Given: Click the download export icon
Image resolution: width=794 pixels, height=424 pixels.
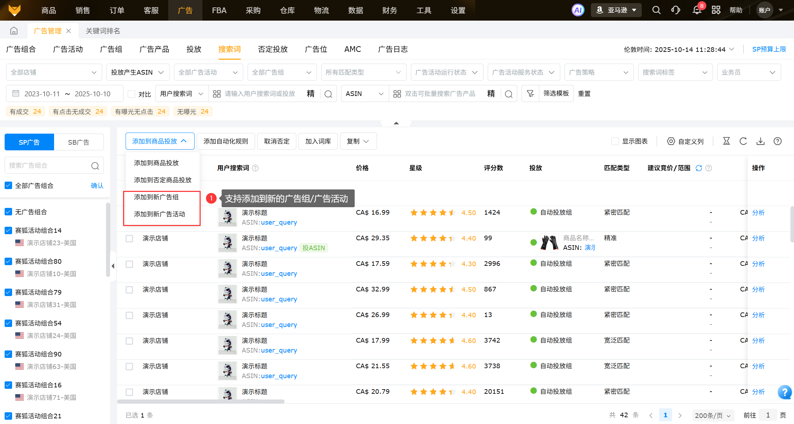Looking at the screenshot, I should coord(760,141).
